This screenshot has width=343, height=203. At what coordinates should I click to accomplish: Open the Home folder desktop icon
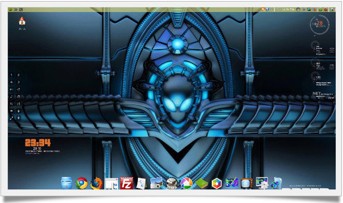tap(22, 21)
